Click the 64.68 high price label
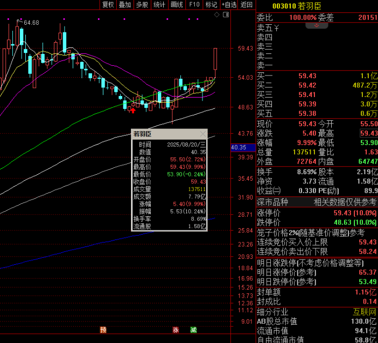The width and height of the screenshot is (378, 343). click(31, 23)
